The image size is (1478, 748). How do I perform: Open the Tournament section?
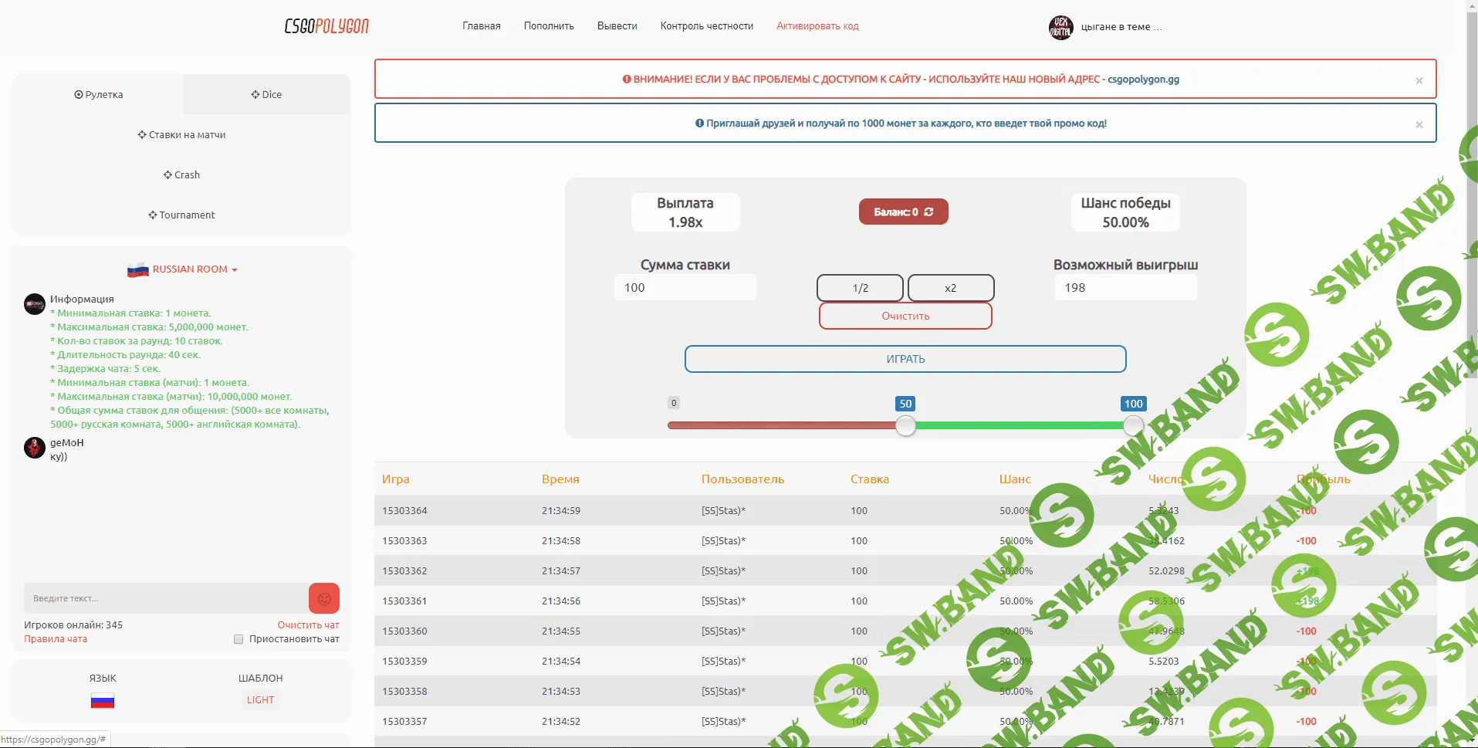click(x=181, y=215)
